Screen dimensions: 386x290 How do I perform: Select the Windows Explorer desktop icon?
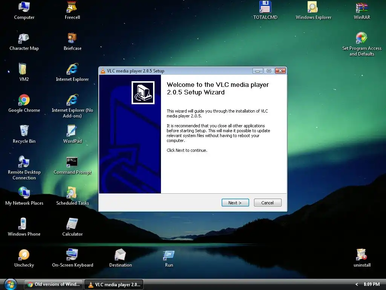[313, 11]
